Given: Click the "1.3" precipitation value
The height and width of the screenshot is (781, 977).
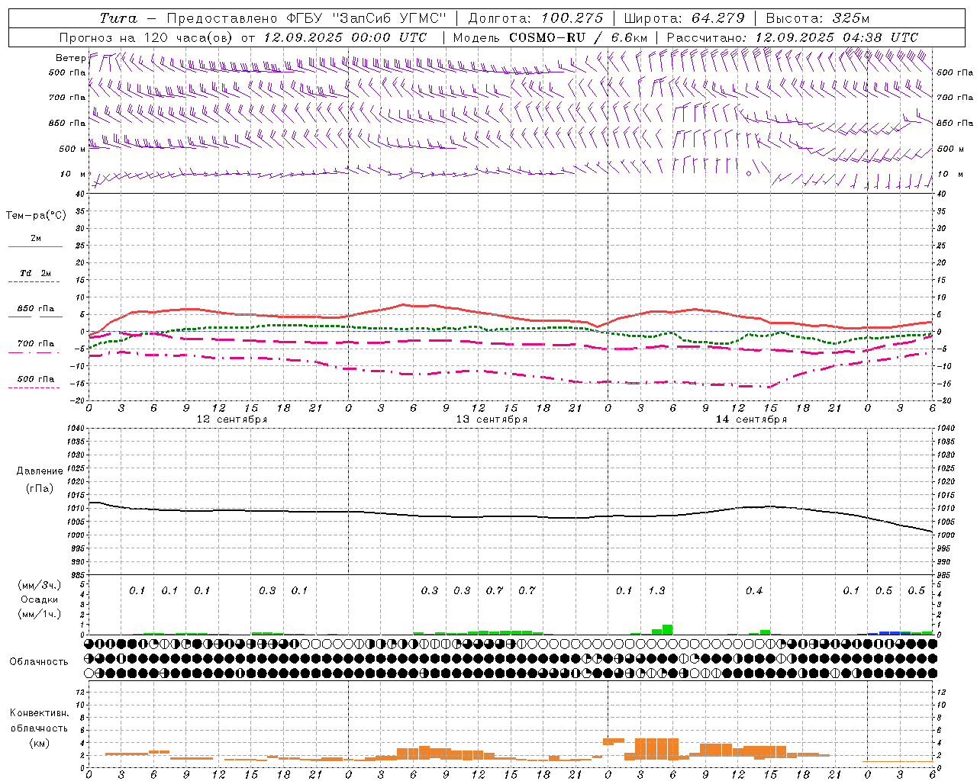Looking at the screenshot, I should click(656, 590).
